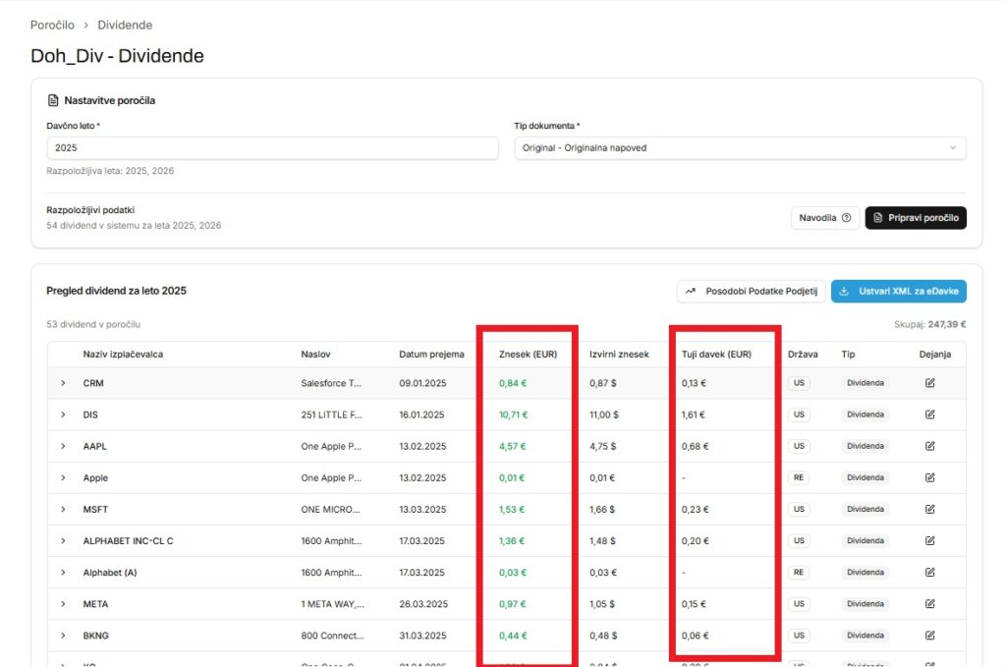Expand the MSFT row details

coord(64,509)
